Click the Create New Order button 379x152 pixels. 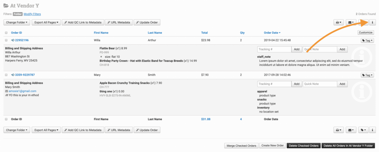tap(272, 146)
